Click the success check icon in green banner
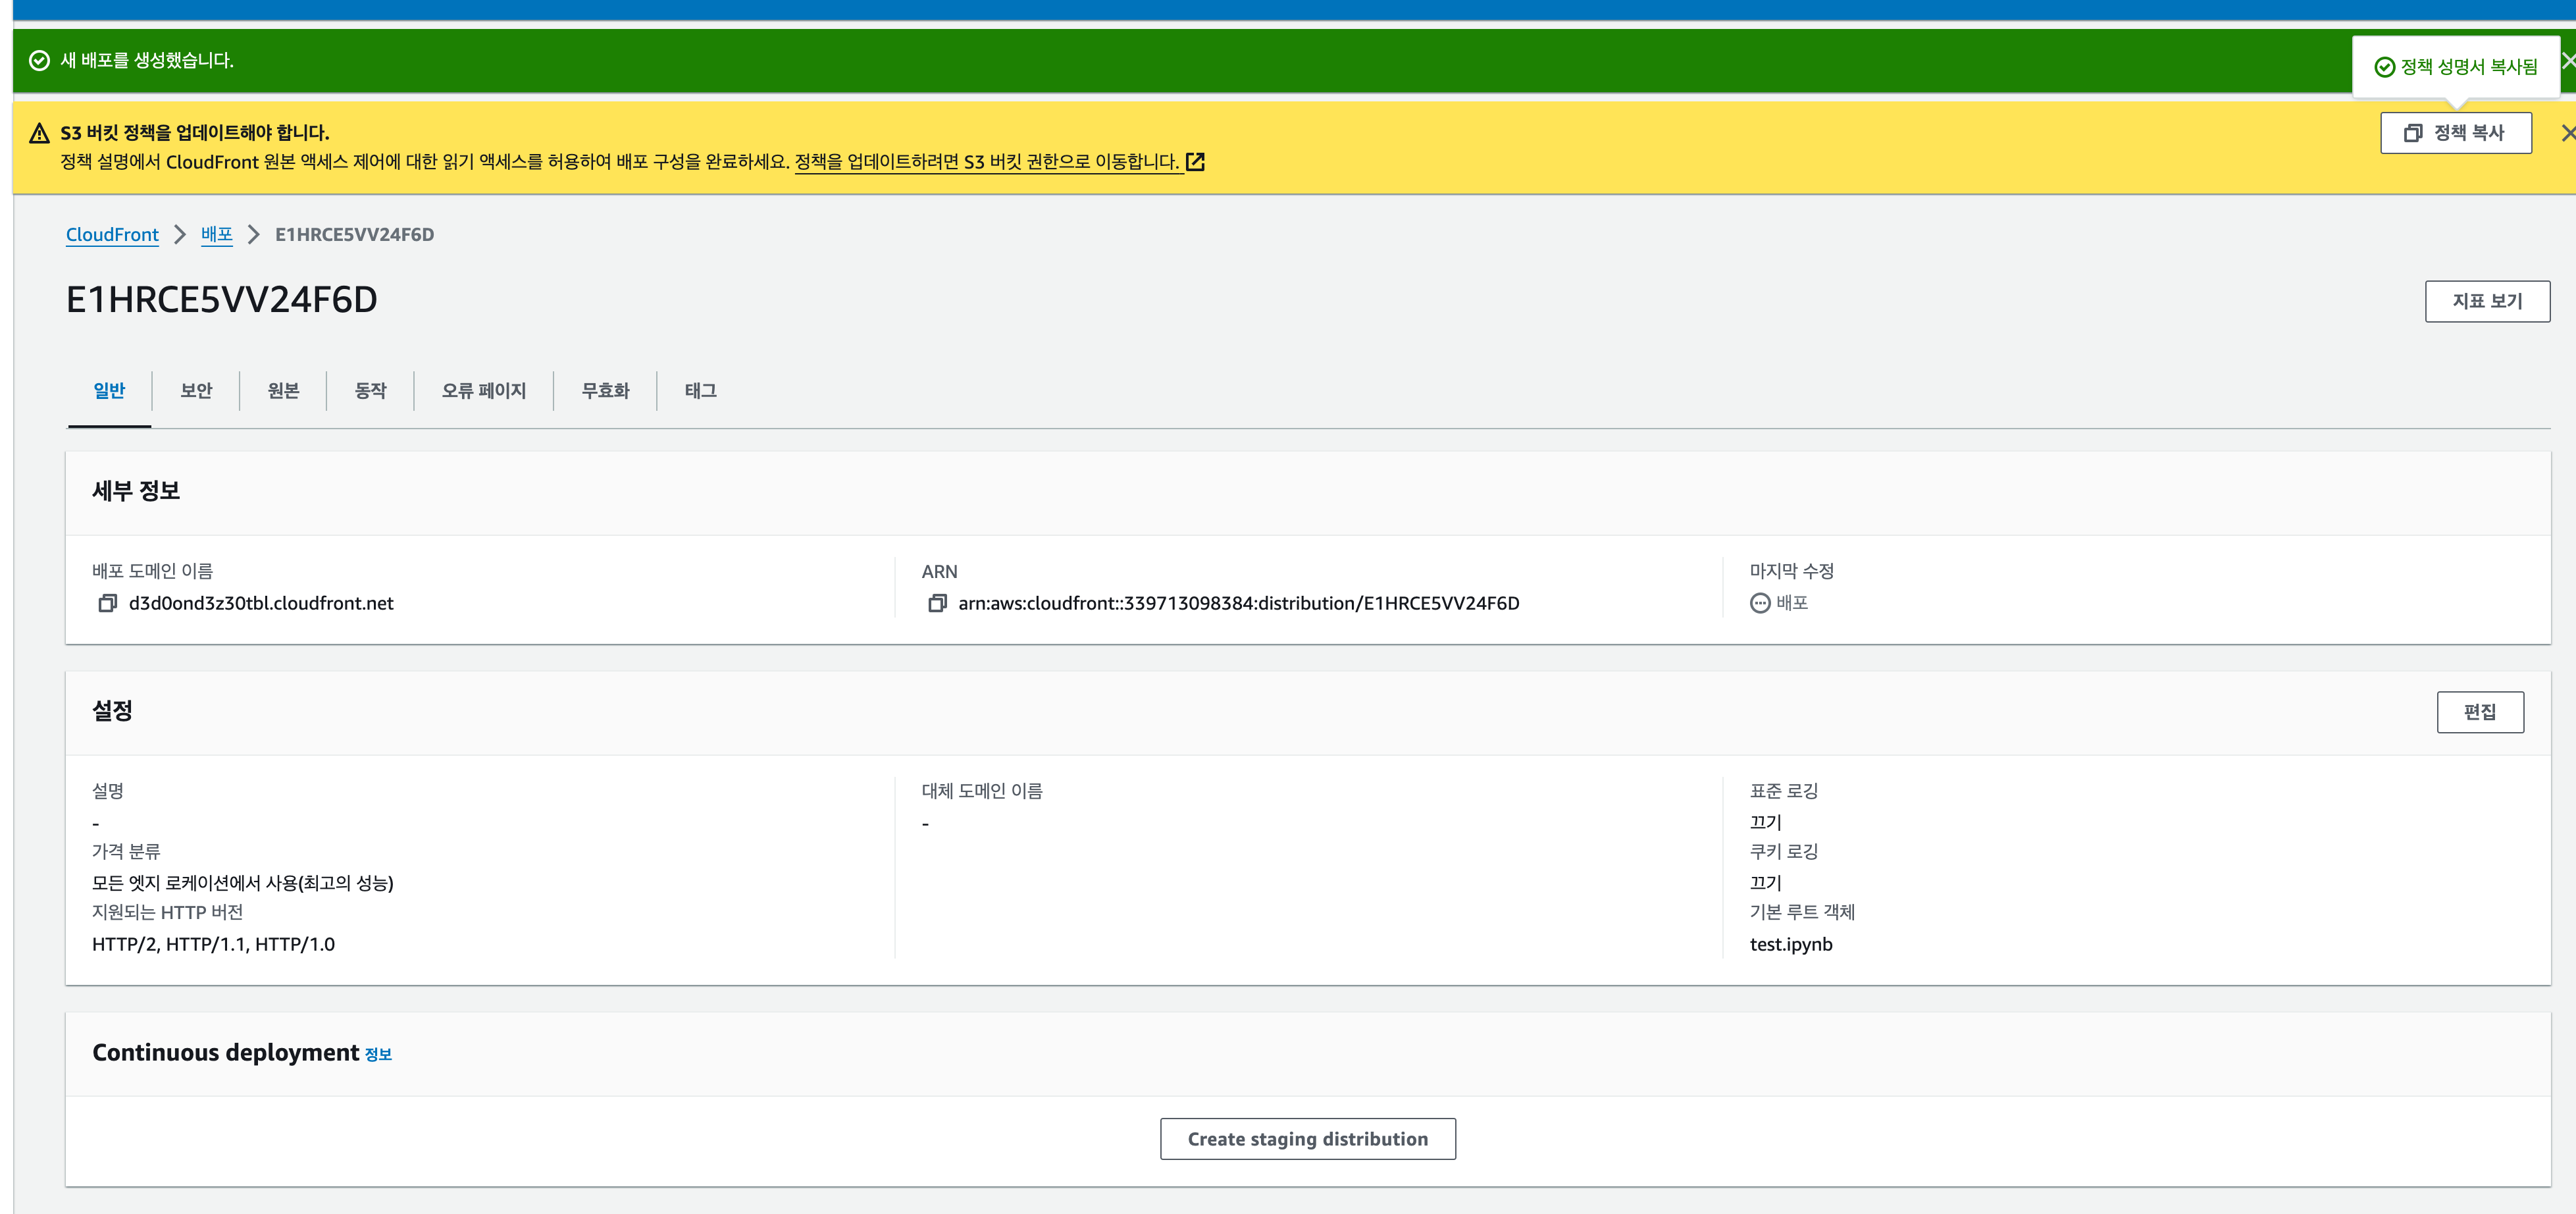2576x1214 pixels. 40,60
